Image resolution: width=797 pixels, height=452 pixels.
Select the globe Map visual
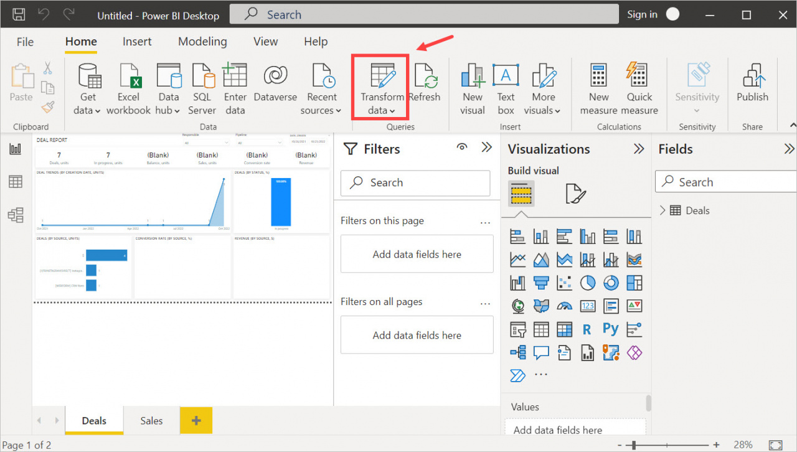point(517,306)
